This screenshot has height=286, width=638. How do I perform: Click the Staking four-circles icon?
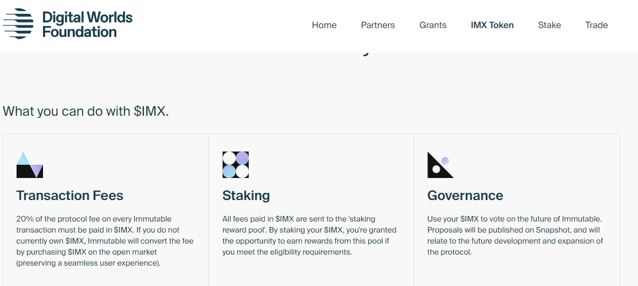(x=235, y=165)
